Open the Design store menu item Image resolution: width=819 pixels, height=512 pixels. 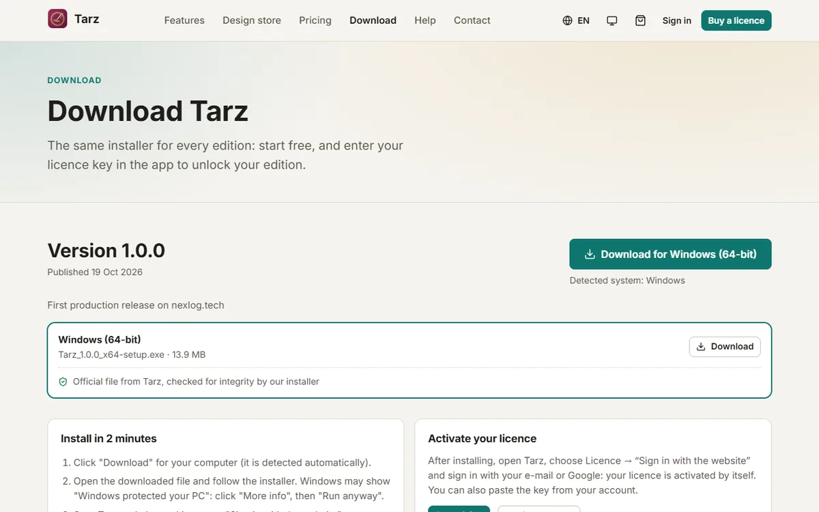(x=252, y=20)
